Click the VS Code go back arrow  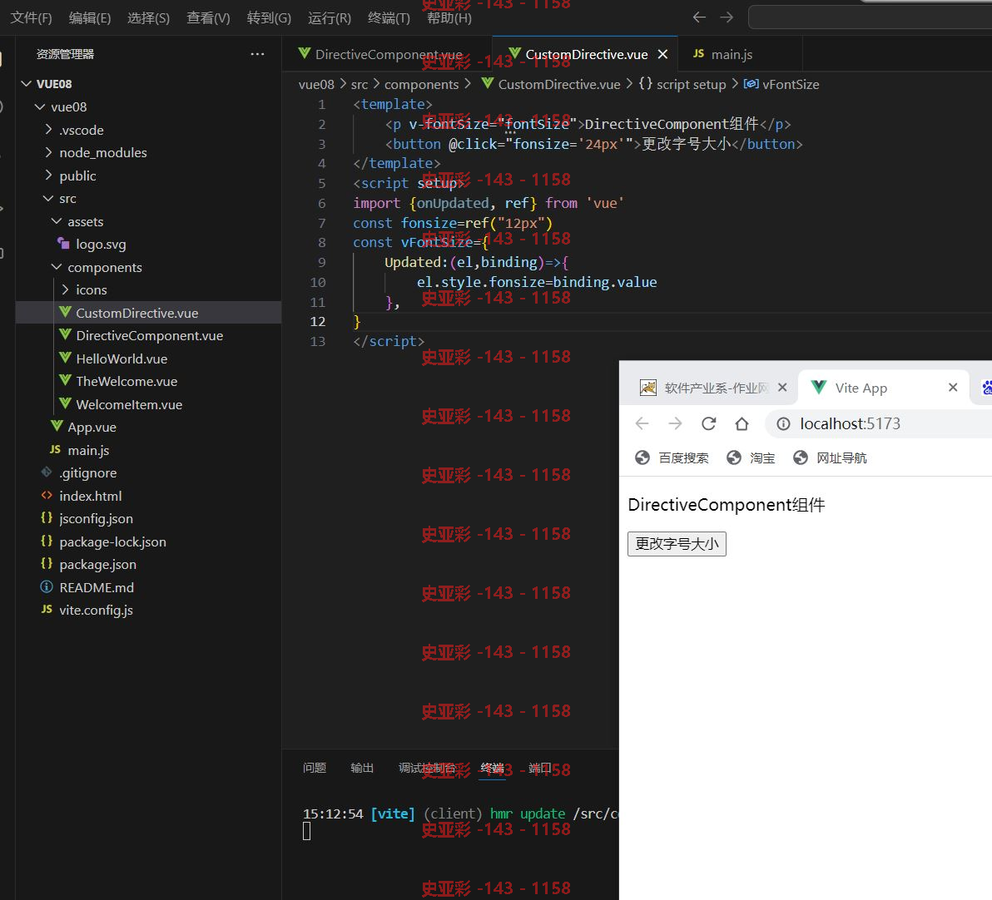[698, 17]
